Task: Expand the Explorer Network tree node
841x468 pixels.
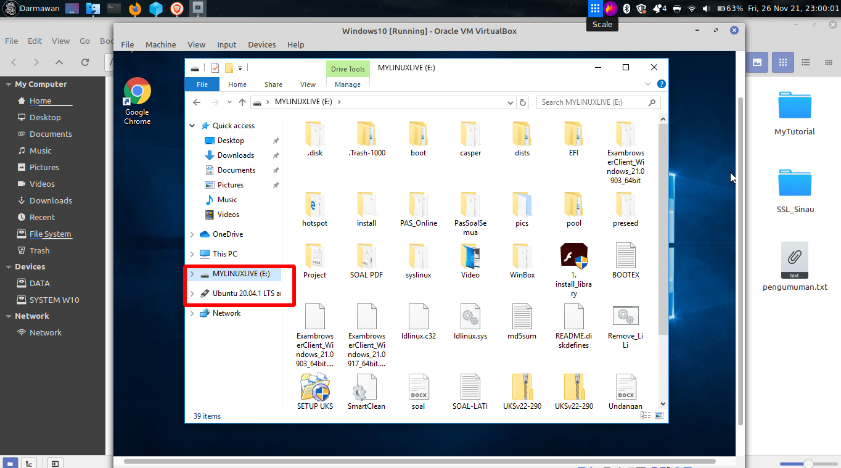Action: click(192, 313)
